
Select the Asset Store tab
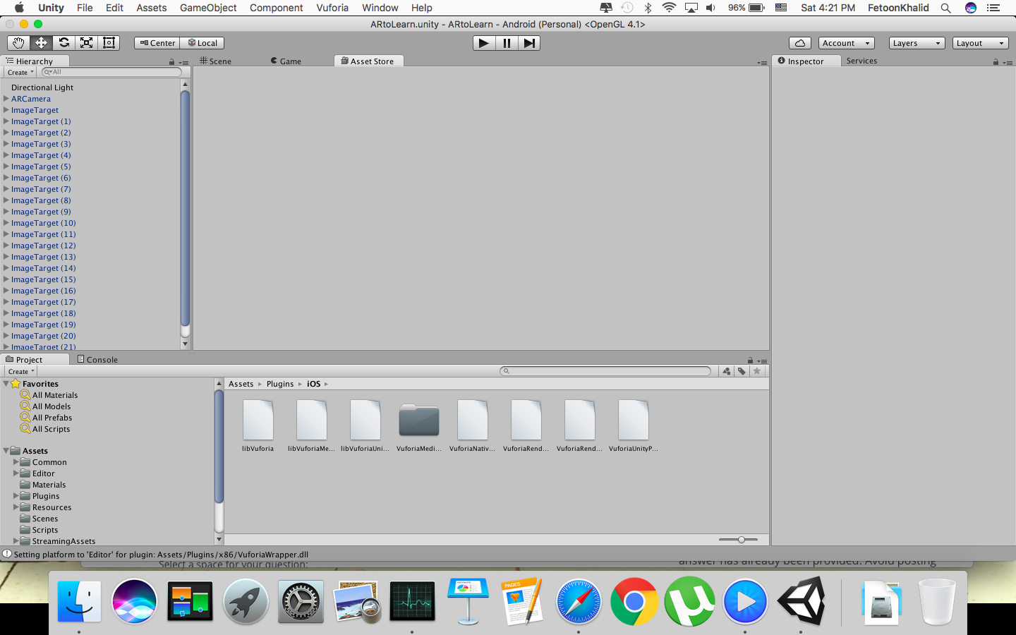(368, 61)
